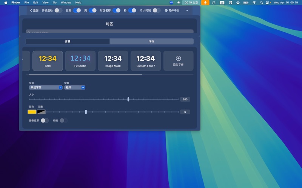The width and height of the screenshot is (302, 188).
Task: Click the 添加字体 plus icon
Action: tap(178, 58)
